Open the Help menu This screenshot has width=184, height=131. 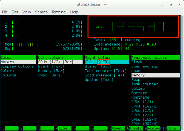[74, 12]
